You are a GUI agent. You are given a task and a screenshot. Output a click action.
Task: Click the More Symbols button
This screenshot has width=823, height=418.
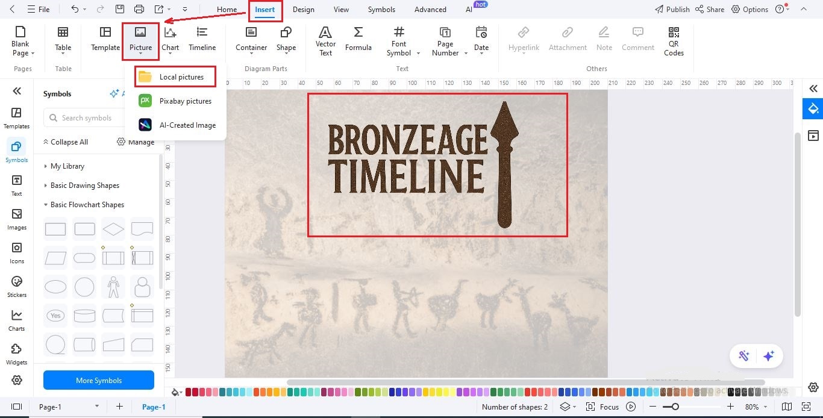[99, 380]
